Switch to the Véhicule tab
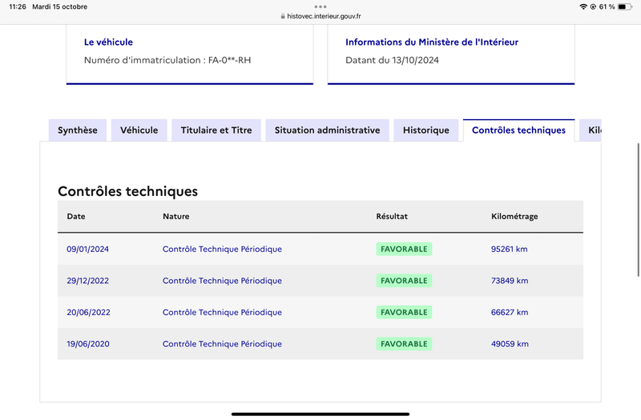The width and height of the screenshot is (641, 420). (139, 130)
